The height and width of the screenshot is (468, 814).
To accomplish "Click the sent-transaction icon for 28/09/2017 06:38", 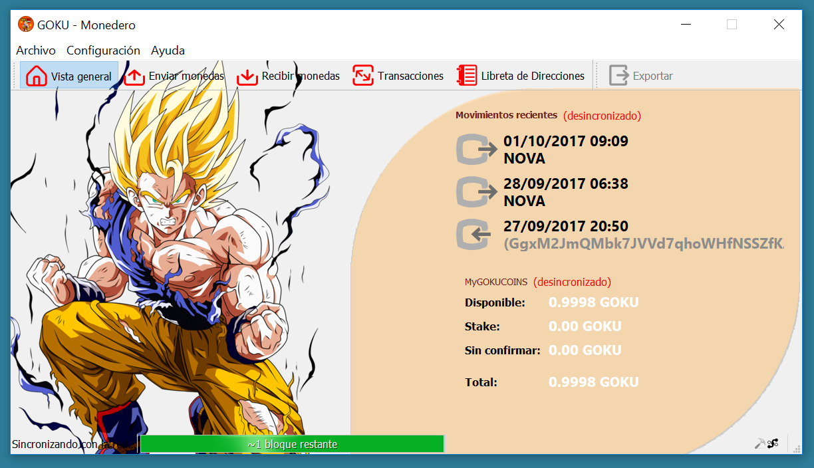I will click(x=476, y=191).
